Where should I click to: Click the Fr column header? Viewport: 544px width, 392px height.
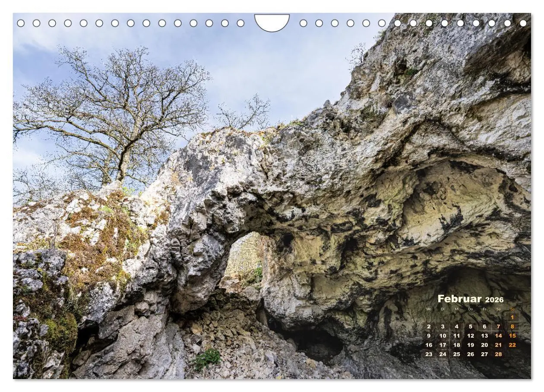pyautogui.click(x=484, y=310)
